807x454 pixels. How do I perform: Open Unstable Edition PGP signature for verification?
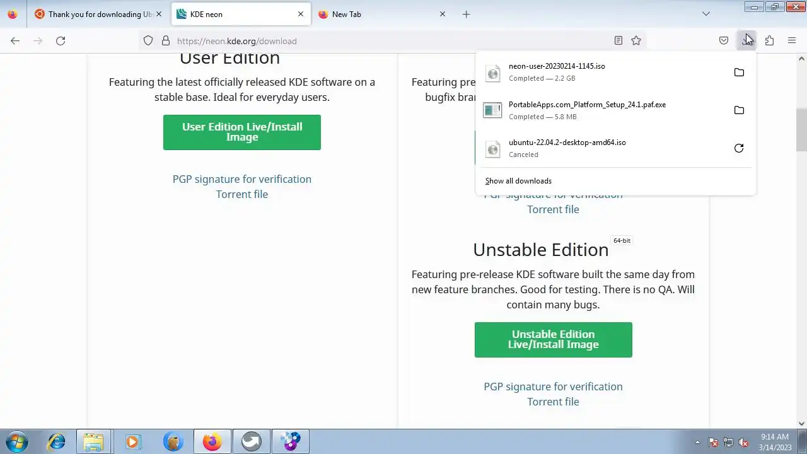(x=554, y=387)
